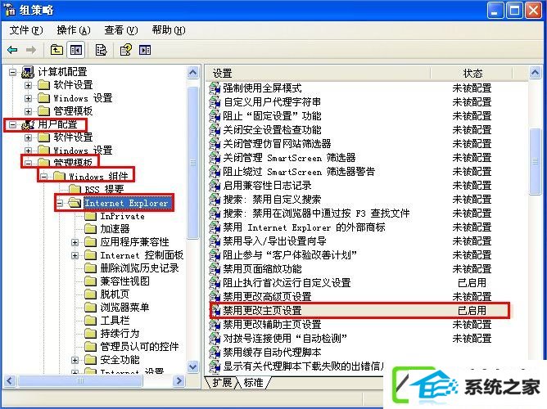The height and width of the screenshot is (409, 547).
Task: Expand the 应用程序兼容性 folder node
Action: point(75,242)
